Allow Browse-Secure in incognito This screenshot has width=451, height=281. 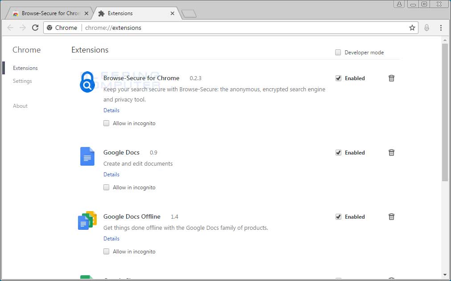(107, 123)
